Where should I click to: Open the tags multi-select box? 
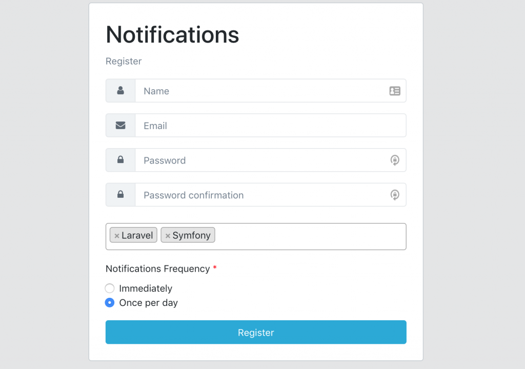(308, 236)
